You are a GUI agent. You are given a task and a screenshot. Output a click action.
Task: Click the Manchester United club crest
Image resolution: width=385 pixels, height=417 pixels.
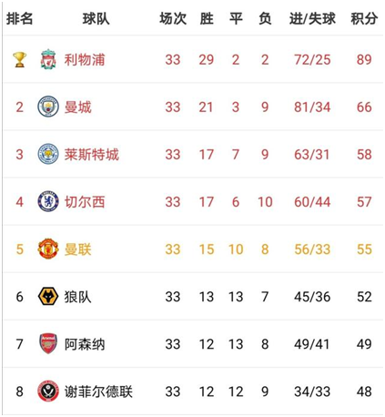[x=48, y=249]
